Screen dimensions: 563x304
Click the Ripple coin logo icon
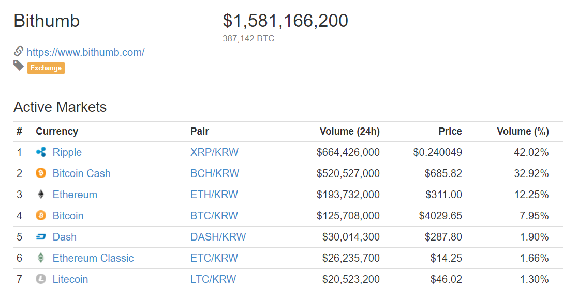[x=41, y=152]
